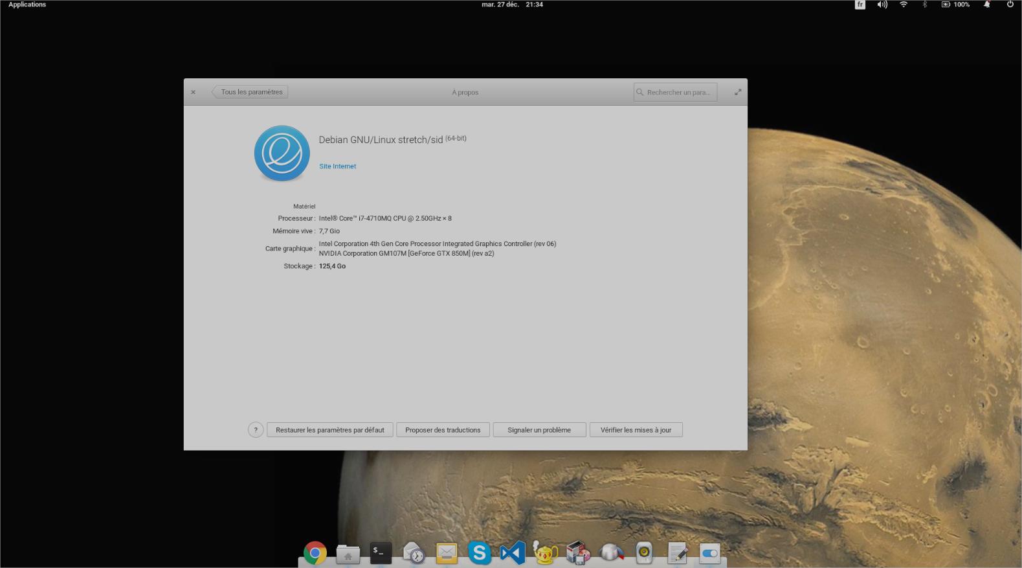Launch Skype from the dock
This screenshot has height=568, width=1022.
pos(480,553)
